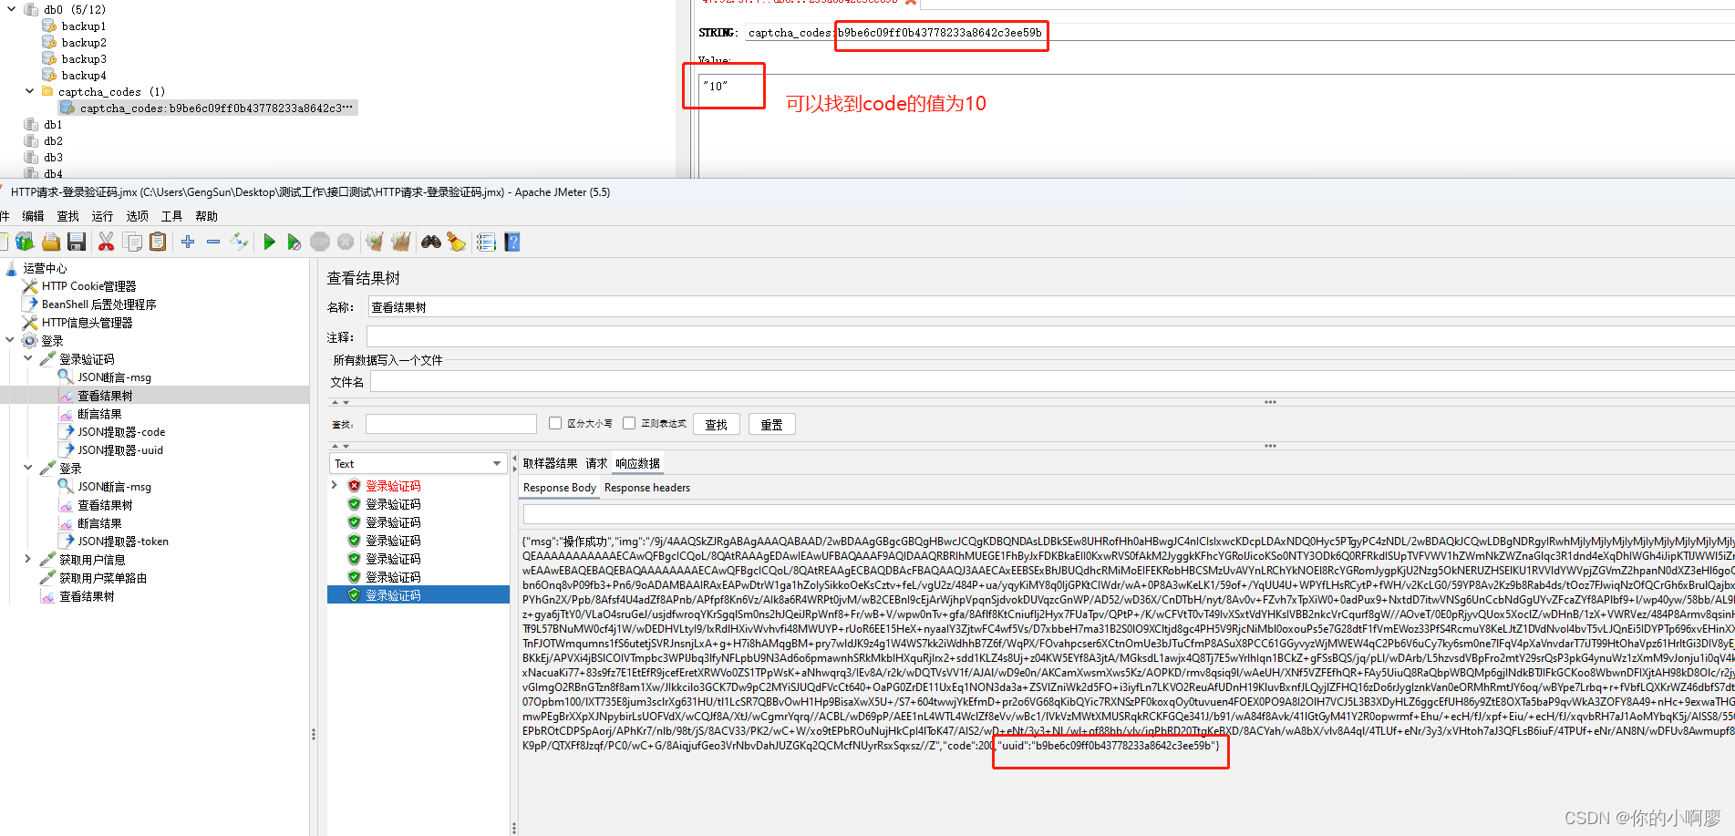Switch to the 请求 tab
The image size is (1735, 836).
[596, 463]
